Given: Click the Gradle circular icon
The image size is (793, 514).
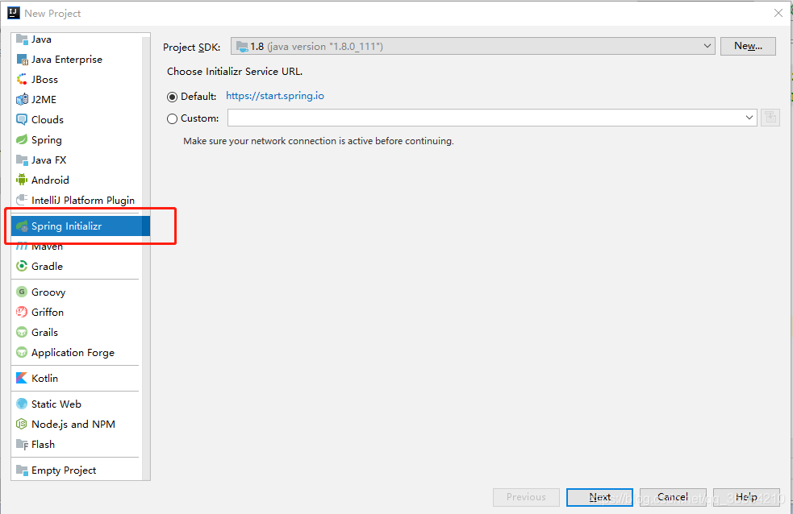Looking at the screenshot, I should pos(22,266).
